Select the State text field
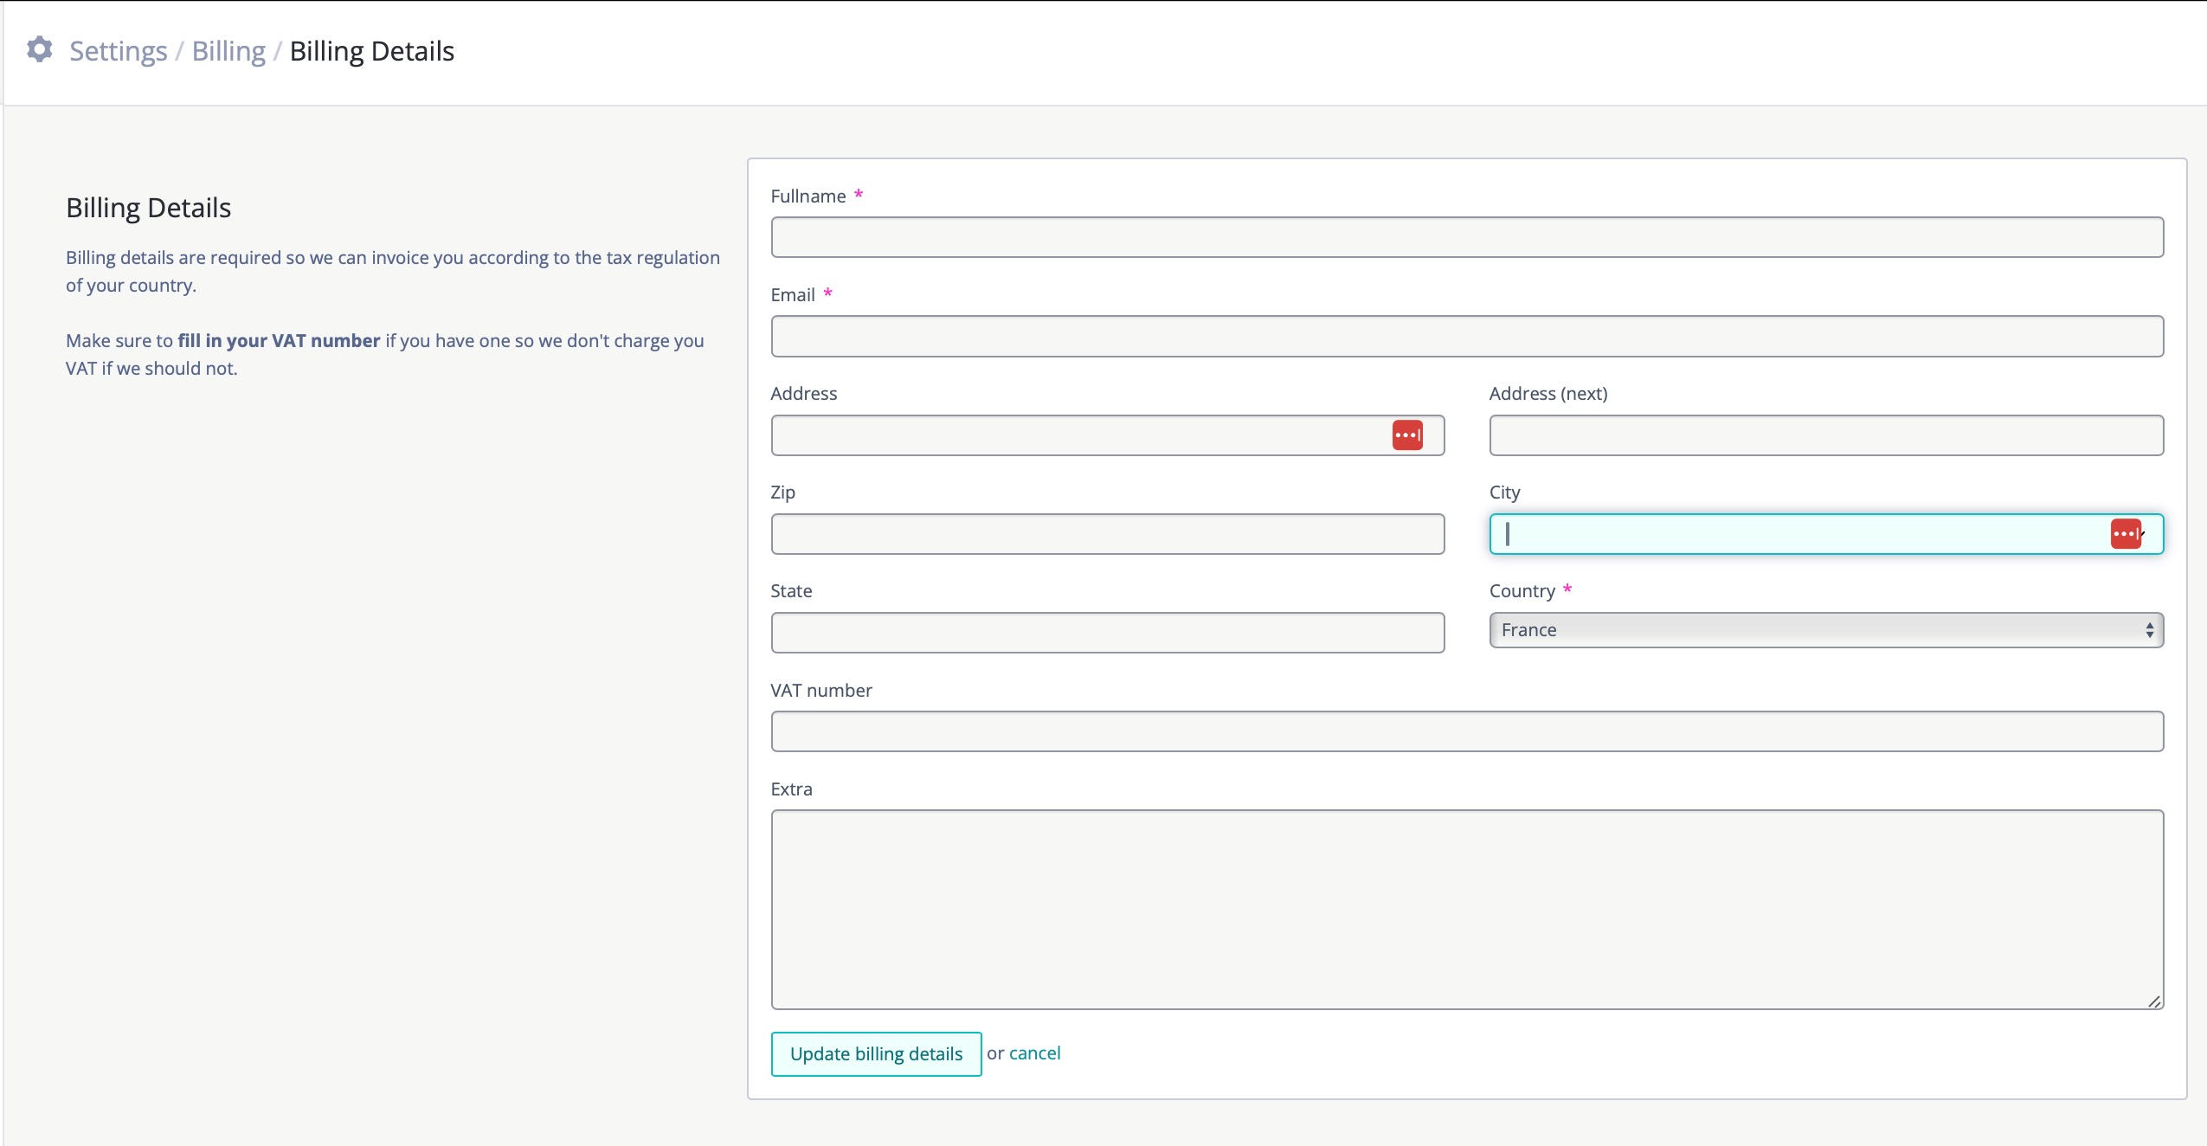Screen dimensions: 2207x1146 click(1107, 633)
